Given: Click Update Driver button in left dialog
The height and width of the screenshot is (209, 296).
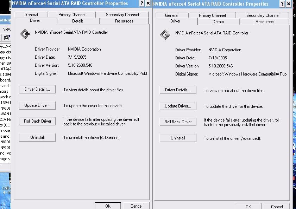Looking at the screenshot, I should (37, 105).
